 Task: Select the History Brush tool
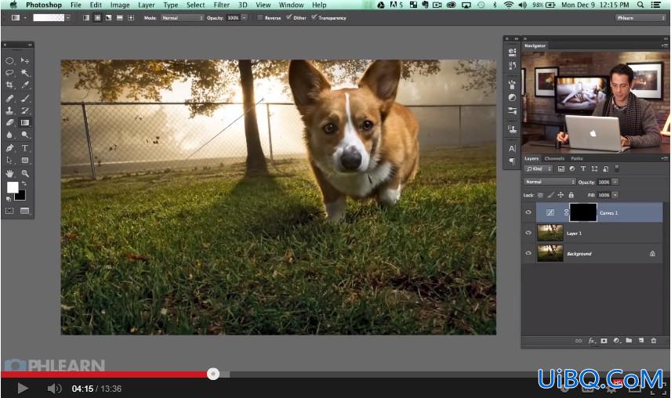click(x=25, y=110)
